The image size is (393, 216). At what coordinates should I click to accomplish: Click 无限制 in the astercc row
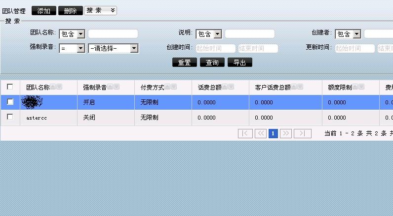[150, 118]
